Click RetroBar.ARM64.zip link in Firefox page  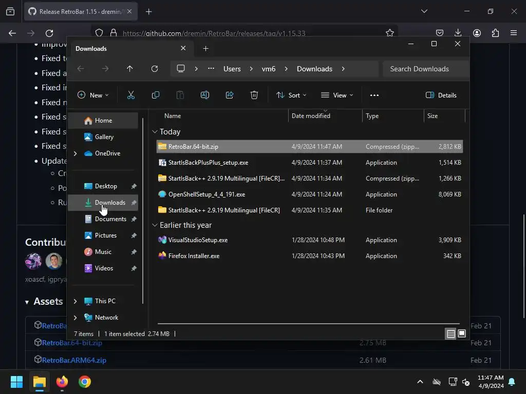pos(74,360)
